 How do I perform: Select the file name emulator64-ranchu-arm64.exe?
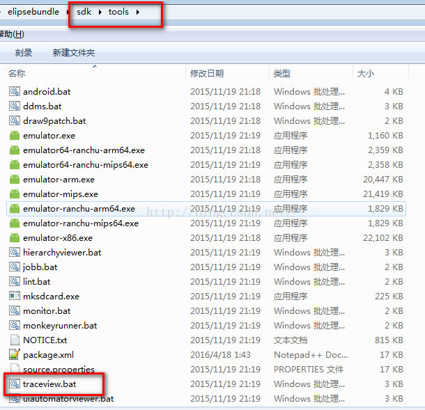[84, 150]
